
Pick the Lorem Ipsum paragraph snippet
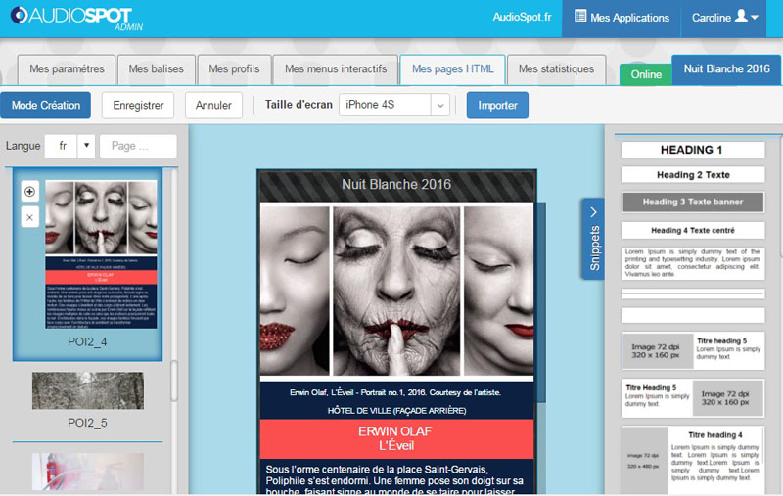click(693, 262)
